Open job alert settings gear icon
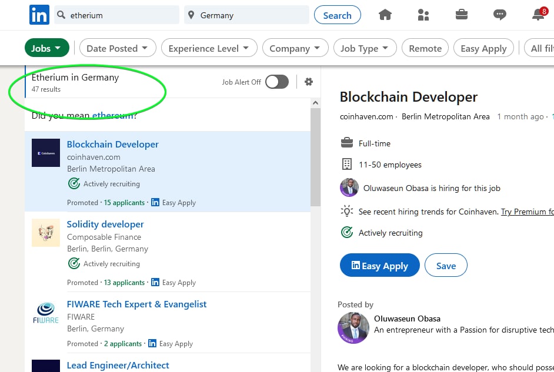Image resolution: width=554 pixels, height=372 pixels. pos(309,82)
